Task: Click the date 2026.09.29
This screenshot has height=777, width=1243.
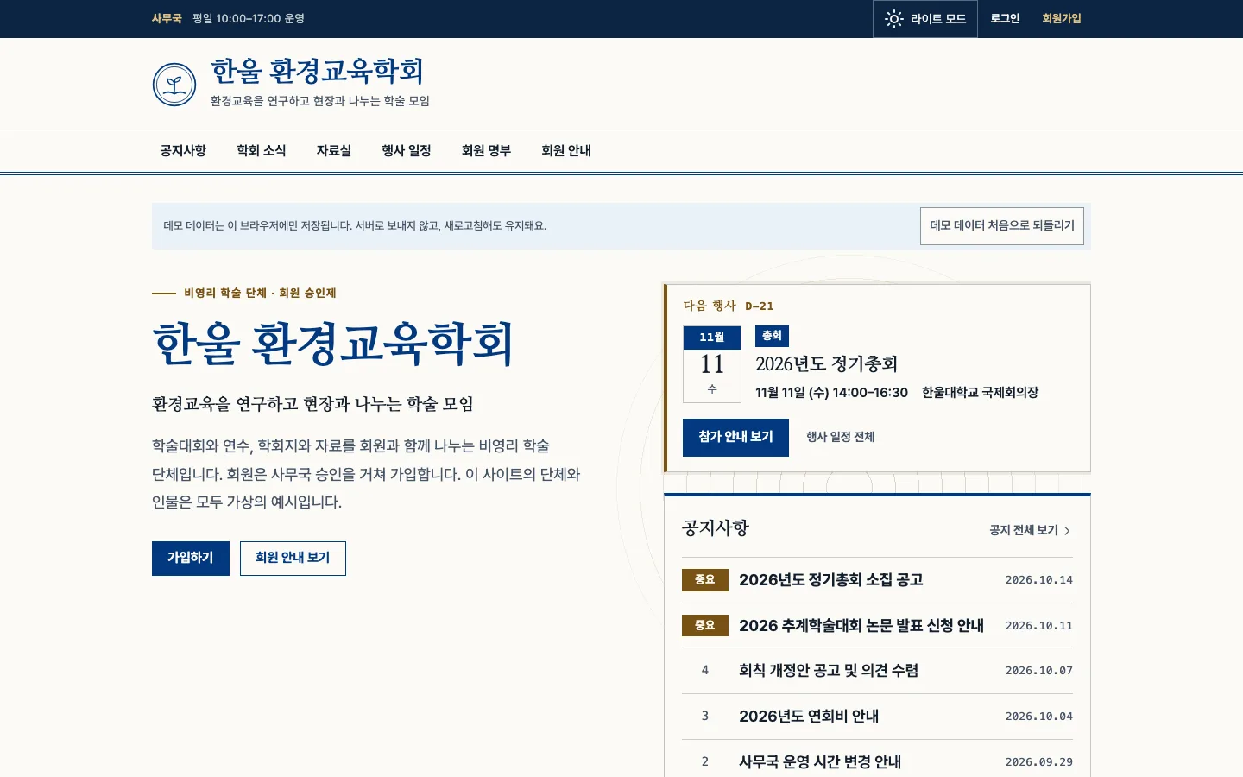Action: [1039, 762]
